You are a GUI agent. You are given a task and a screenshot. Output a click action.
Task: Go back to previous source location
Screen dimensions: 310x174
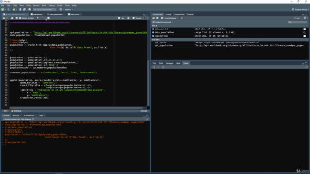click(x=4, y=18)
